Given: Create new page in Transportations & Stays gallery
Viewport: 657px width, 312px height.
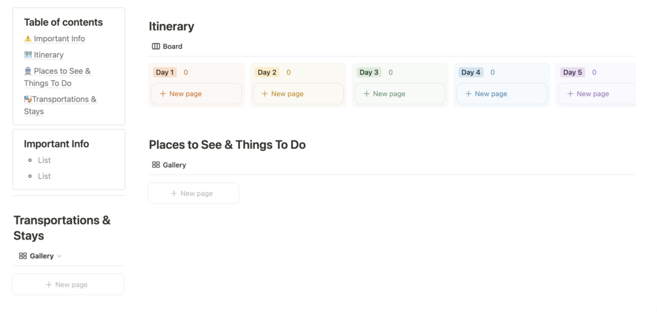Looking at the screenshot, I should [68, 285].
